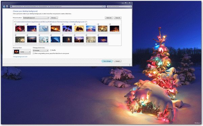Open the Change picture every dropdown
The image size is (203, 126).
(x=41, y=51)
